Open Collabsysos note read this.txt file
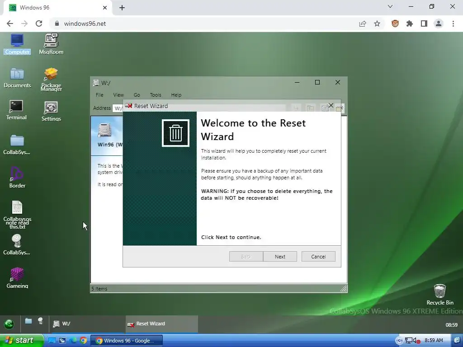This screenshot has height=347, width=463. pyautogui.click(x=17, y=215)
